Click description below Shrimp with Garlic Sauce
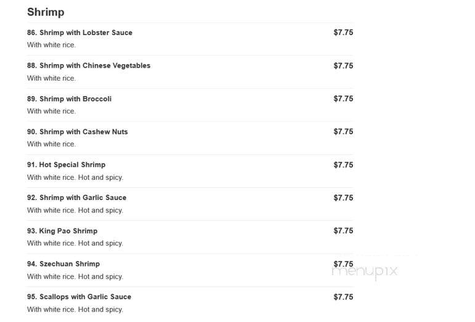This screenshot has height=322, width=475. pyautogui.click(x=75, y=211)
